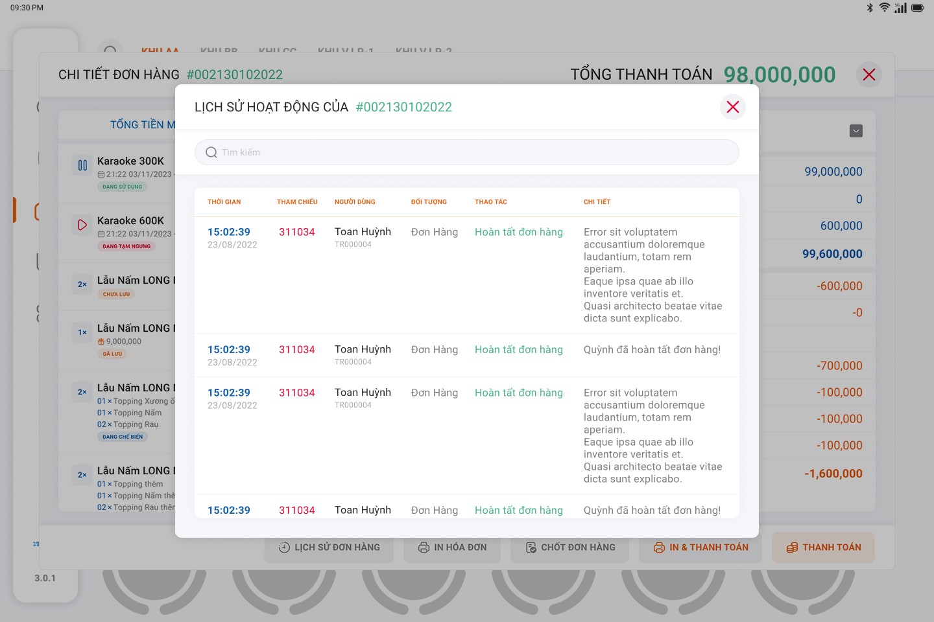Sort by Thời gian column header
Image resolution: width=934 pixels, height=622 pixels.
[x=224, y=202]
